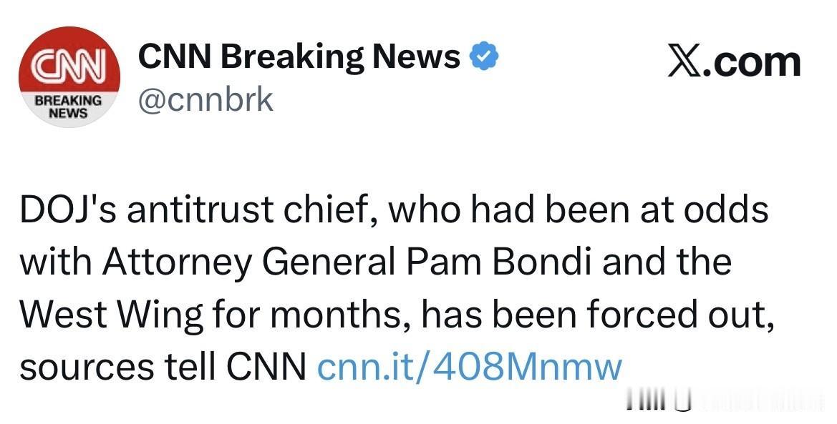
Task: Open the CNN Breaking News display name
Action: [x=299, y=56]
